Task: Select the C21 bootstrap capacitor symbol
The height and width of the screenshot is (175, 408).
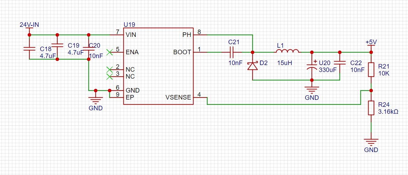Action: [x=232, y=52]
